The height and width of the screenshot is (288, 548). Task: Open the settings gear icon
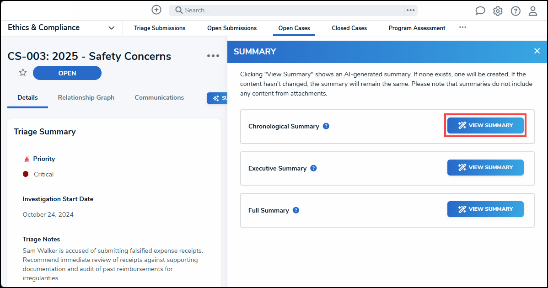click(498, 11)
